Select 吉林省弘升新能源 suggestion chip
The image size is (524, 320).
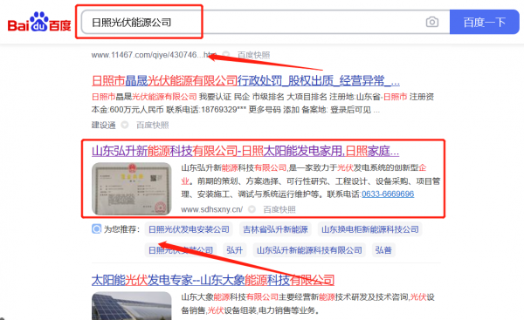point(275,229)
